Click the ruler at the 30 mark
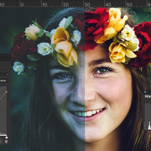Image resolution: width=151 pixels, height=151 pixels. tap(87, 5)
